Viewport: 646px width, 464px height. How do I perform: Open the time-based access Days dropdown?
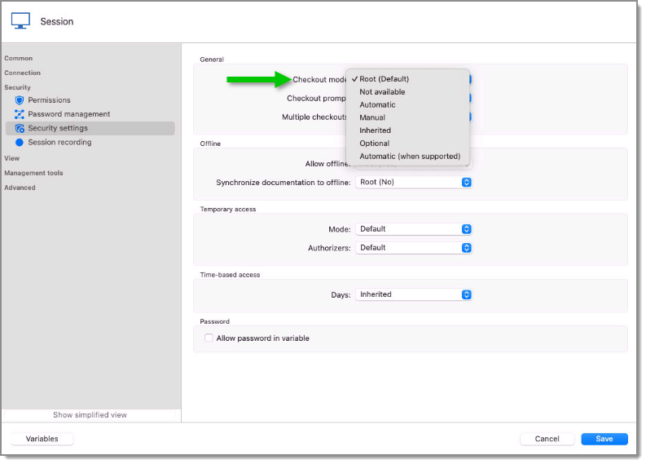[x=414, y=294]
